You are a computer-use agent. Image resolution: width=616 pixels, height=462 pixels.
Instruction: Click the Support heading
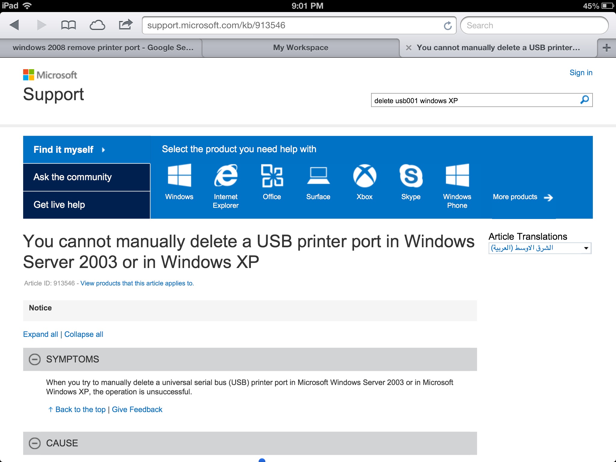click(x=54, y=94)
